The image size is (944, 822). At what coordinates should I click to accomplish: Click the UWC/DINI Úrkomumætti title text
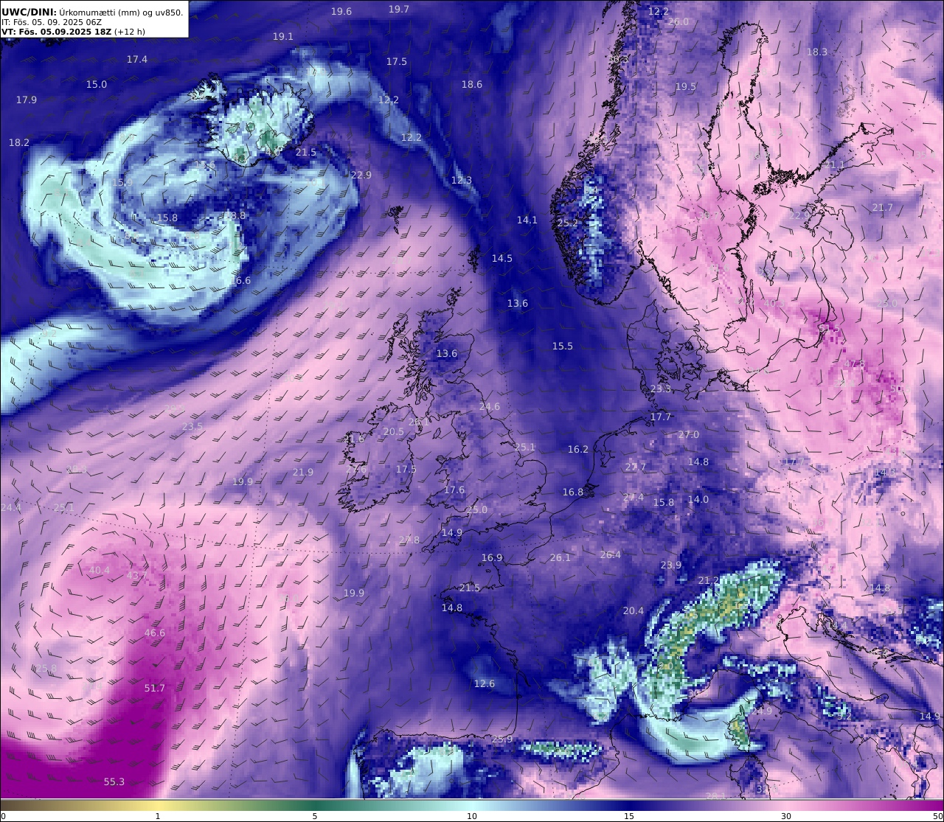click(92, 12)
